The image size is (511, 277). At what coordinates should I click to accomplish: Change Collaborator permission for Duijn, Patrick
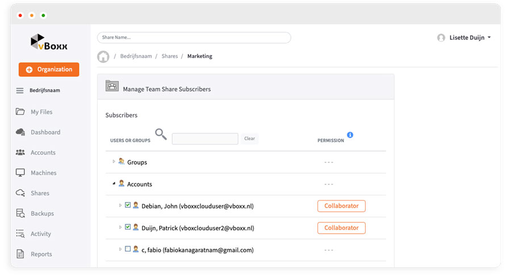pos(341,228)
